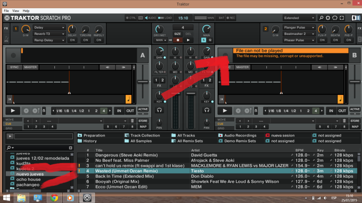This screenshot has width=362, height=203.
Task: Delete Deck B cue with trash icon
Action: coord(344,121)
